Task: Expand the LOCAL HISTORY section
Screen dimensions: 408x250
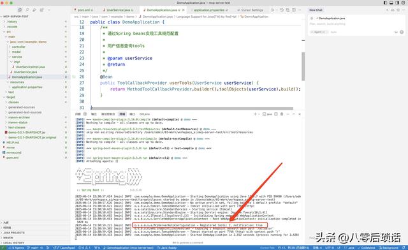Action: [x=13, y=243]
